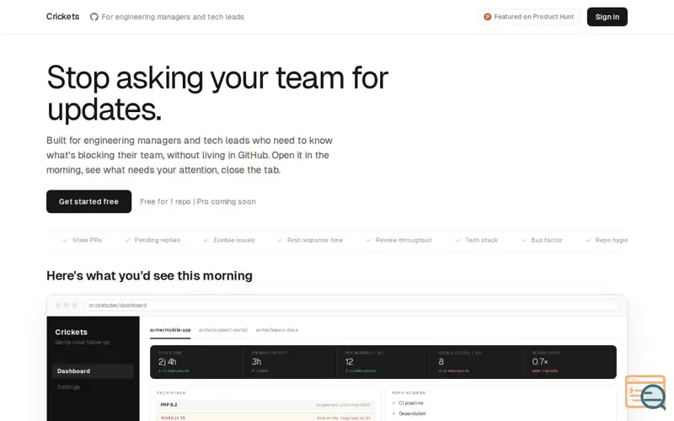The width and height of the screenshot is (674, 421).
Task: Click 'For engineering managers and tech leads' tagline
Action: tap(173, 17)
